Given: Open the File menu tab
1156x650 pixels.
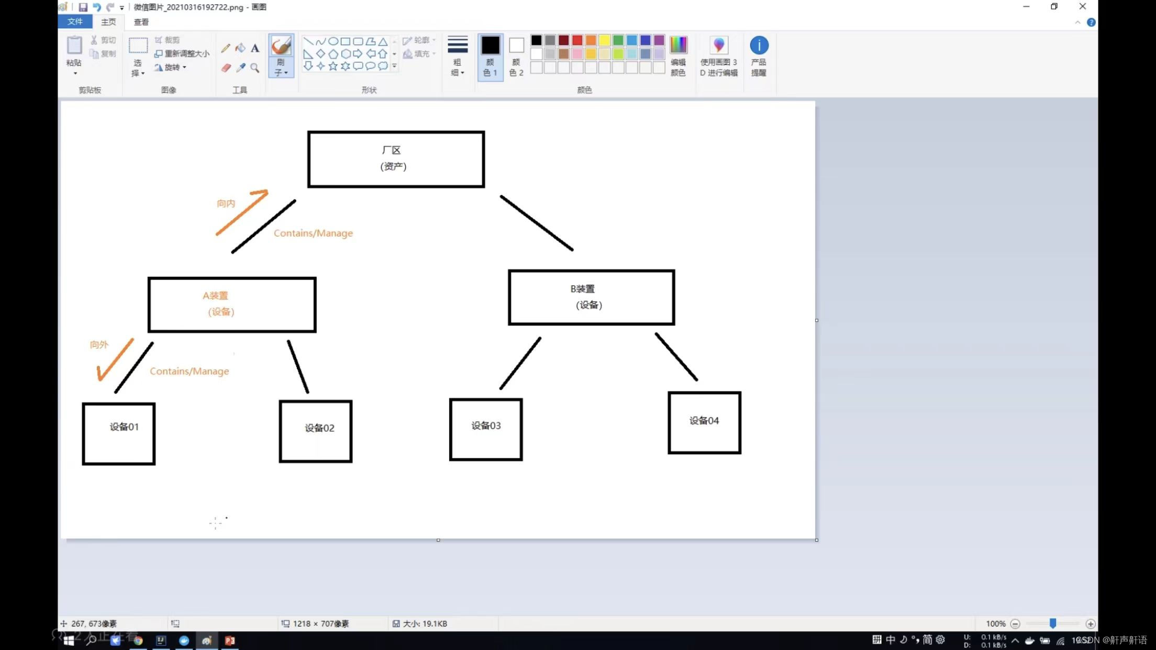Looking at the screenshot, I should pos(75,21).
